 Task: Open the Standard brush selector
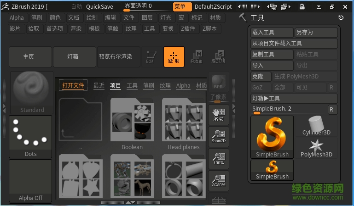31,92
